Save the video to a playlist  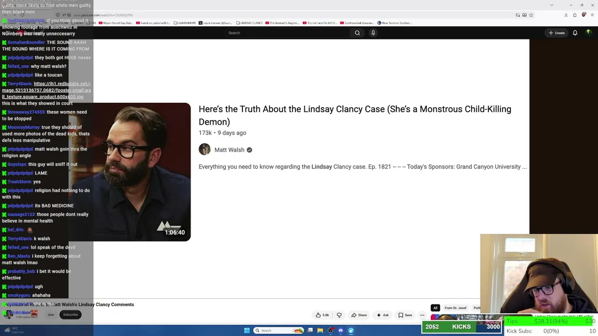[405, 315]
